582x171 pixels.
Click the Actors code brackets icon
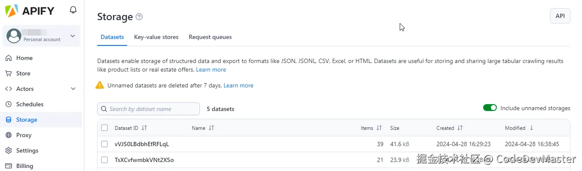click(9, 89)
